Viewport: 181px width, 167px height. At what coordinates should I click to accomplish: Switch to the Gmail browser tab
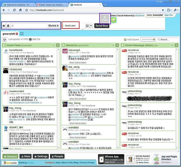pos(52,5)
